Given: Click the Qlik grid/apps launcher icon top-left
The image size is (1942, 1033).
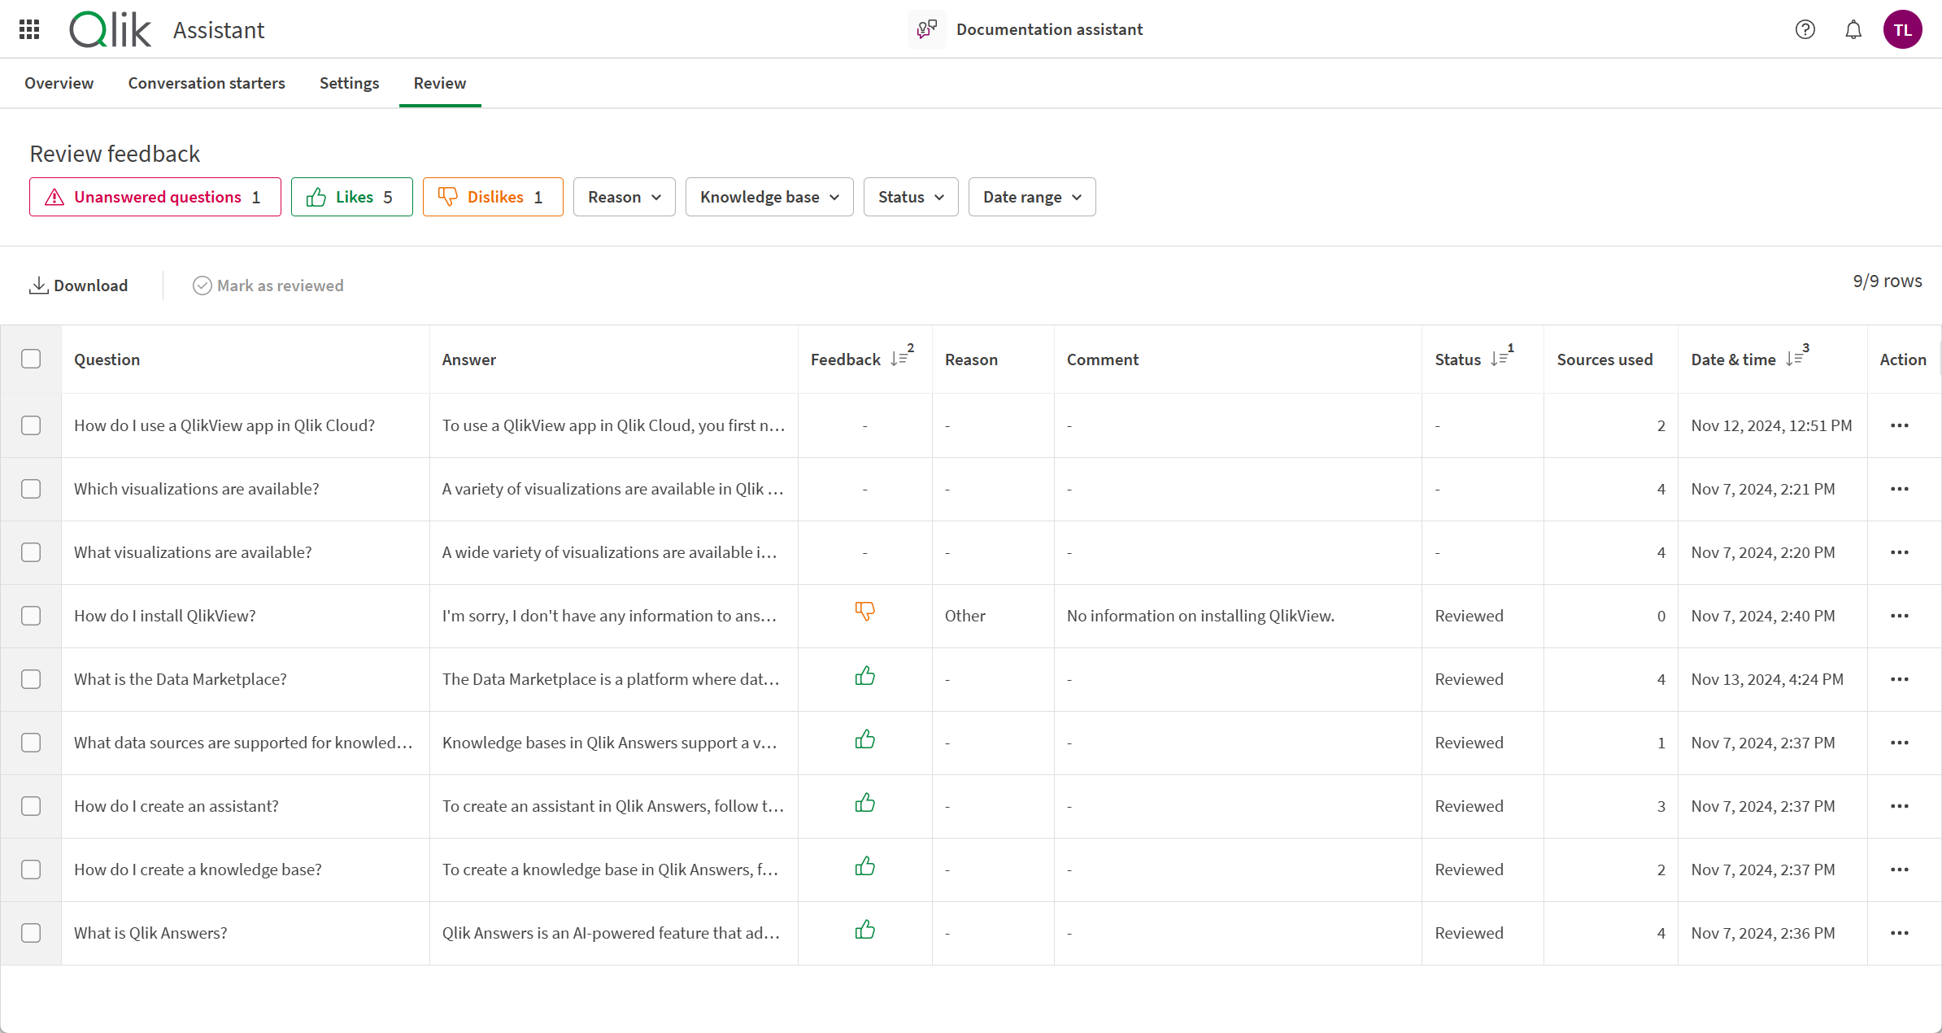Looking at the screenshot, I should tap(29, 29).
